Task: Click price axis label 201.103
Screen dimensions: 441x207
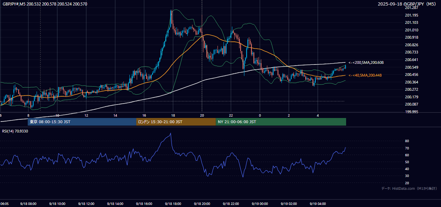Action: tap(412, 22)
